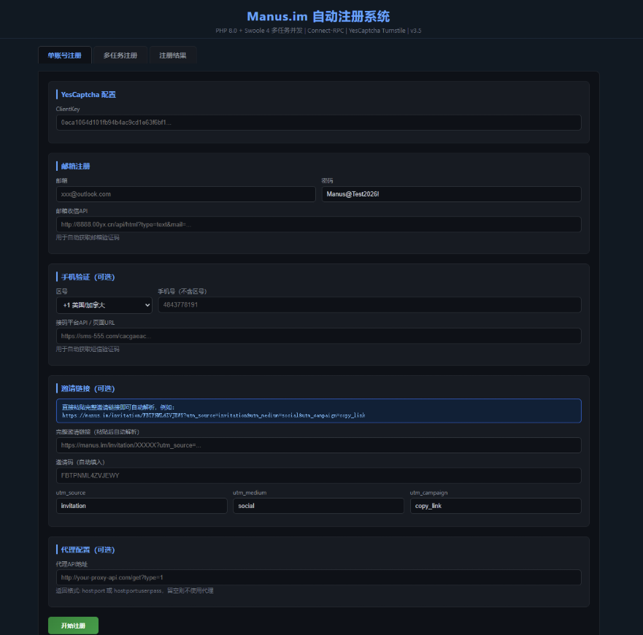The image size is (643, 635).
Task: Select the 邀请码 invite code field
Action: pyautogui.click(x=318, y=476)
